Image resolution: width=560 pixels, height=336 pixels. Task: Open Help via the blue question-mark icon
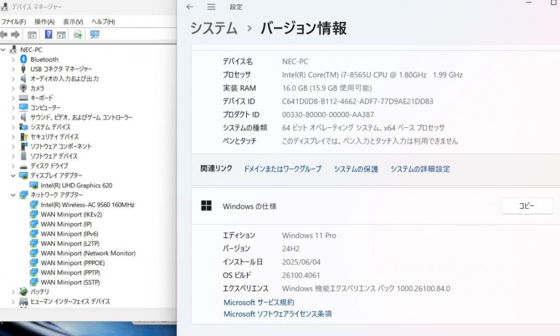tap(49, 35)
